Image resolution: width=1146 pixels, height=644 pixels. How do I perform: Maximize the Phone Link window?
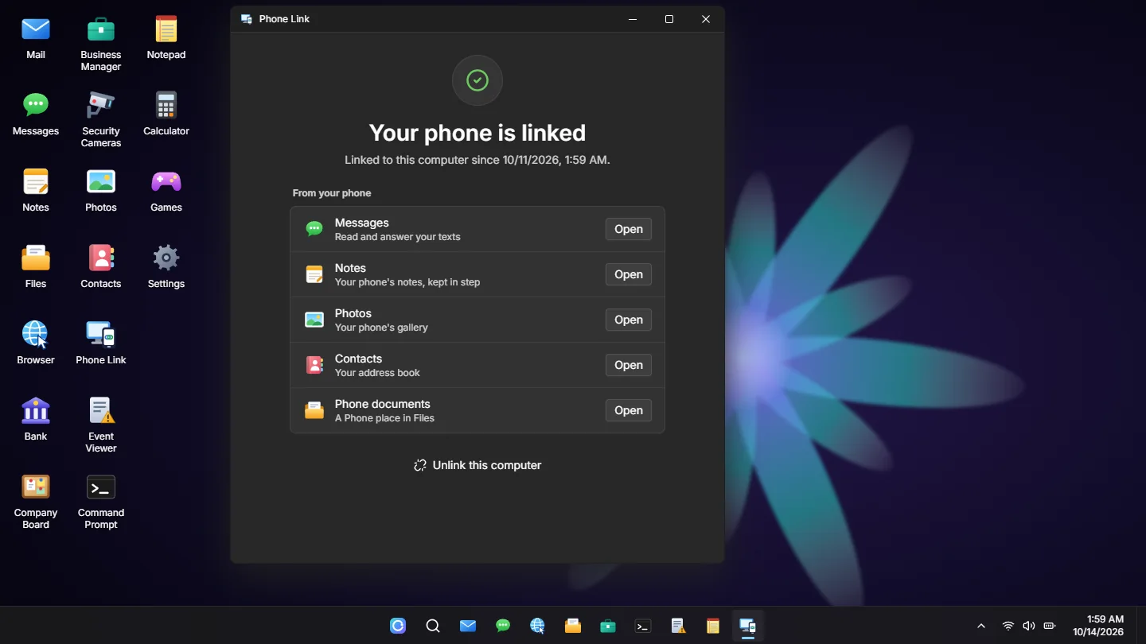[x=669, y=19]
